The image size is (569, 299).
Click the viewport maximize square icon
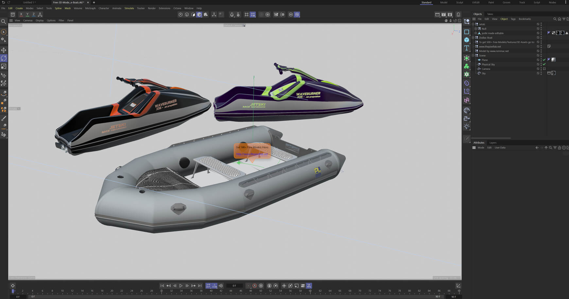[459, 21]
